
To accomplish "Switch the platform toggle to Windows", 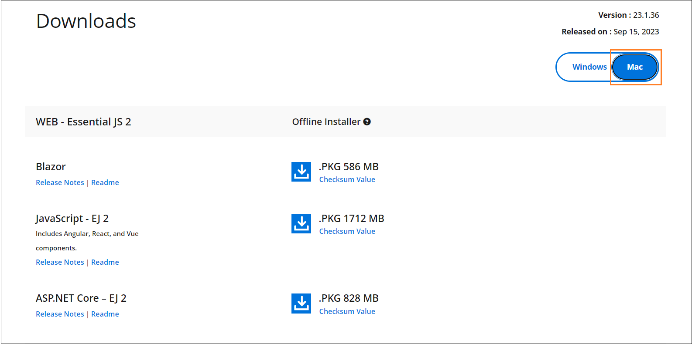I will (589, 67).
